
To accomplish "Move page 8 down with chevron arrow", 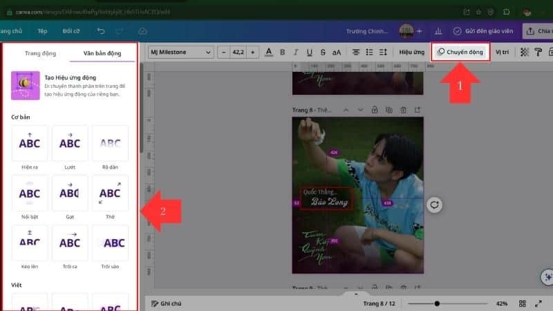I will coord(360,109).
